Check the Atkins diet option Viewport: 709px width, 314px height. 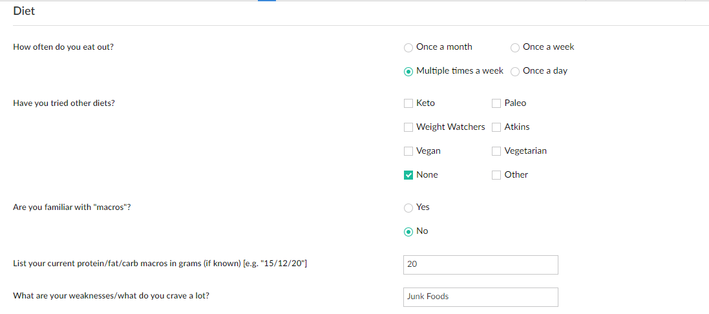click(496, 127)
